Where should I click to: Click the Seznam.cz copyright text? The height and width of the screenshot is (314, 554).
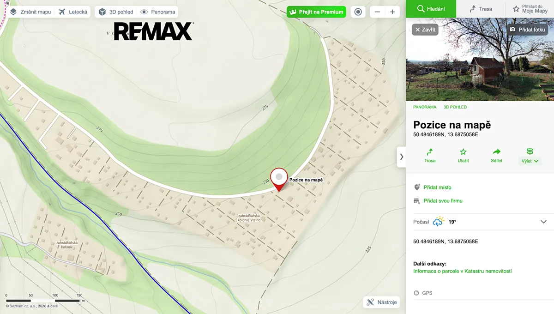[31, 306]
